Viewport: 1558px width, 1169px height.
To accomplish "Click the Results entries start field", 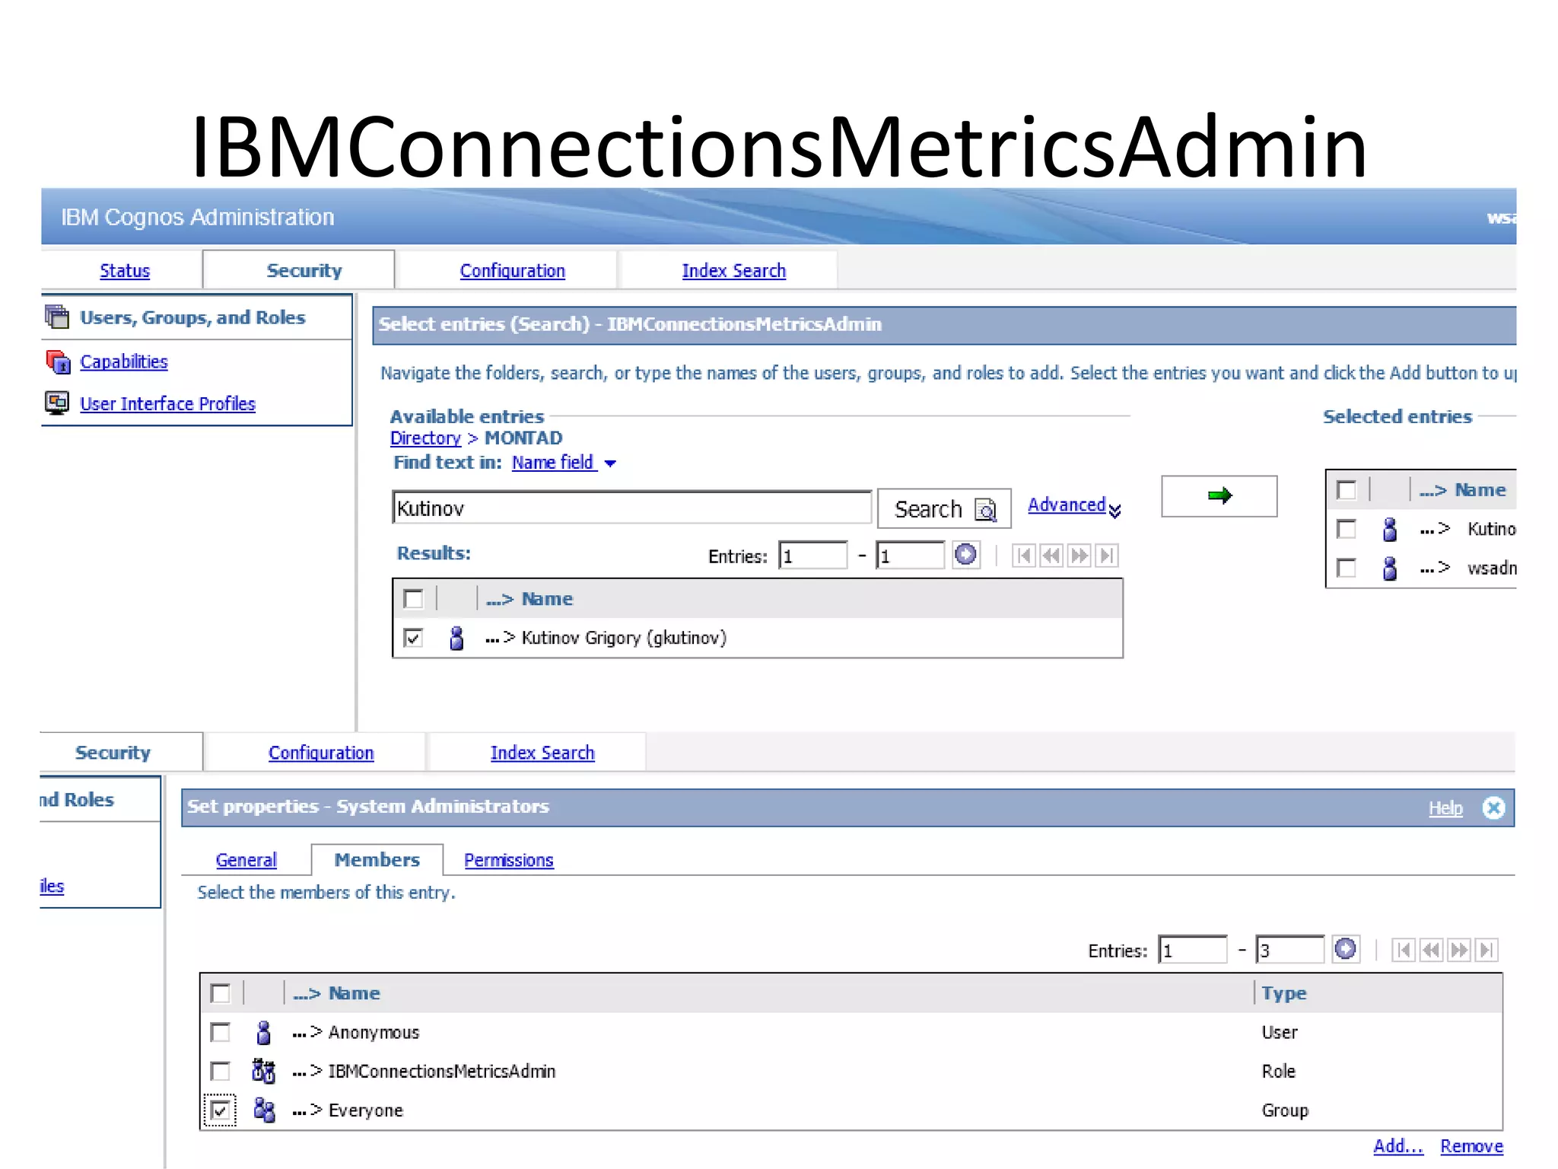I will [813, 556].
